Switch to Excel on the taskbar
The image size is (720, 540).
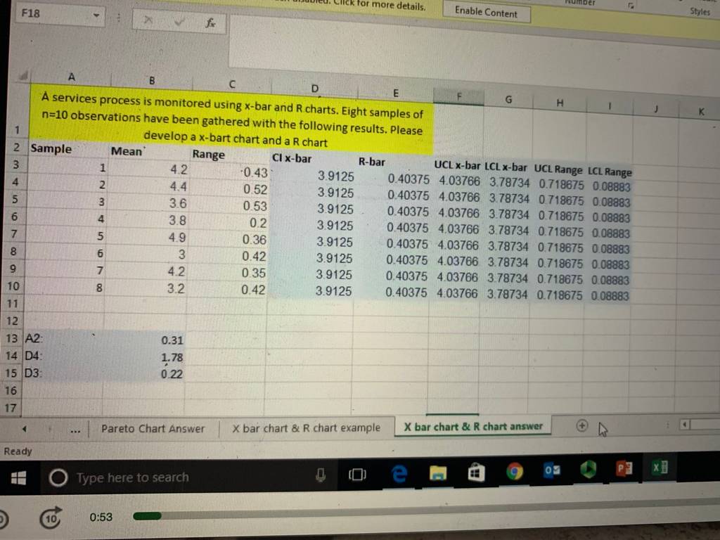click(x=660, y=468)
